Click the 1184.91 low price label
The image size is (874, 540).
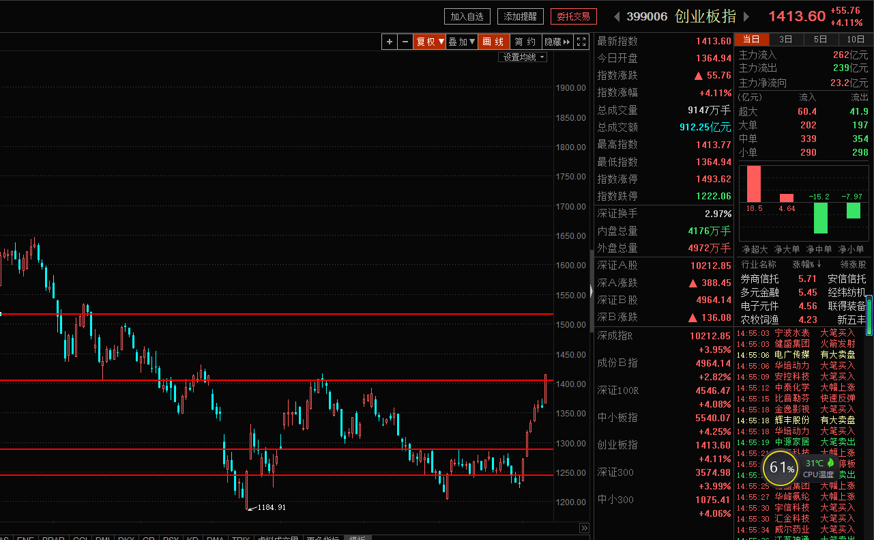[272, 507]
